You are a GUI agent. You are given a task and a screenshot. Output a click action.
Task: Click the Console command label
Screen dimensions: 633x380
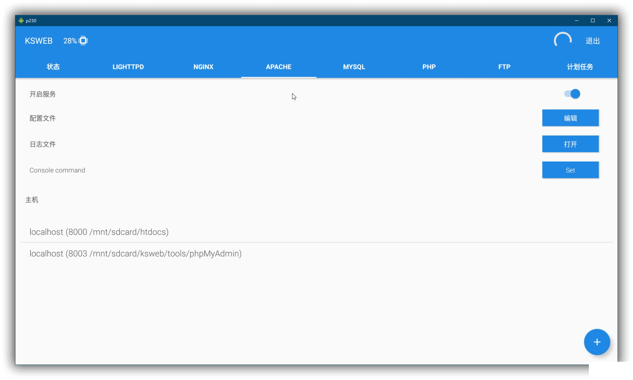pos(57,170)
